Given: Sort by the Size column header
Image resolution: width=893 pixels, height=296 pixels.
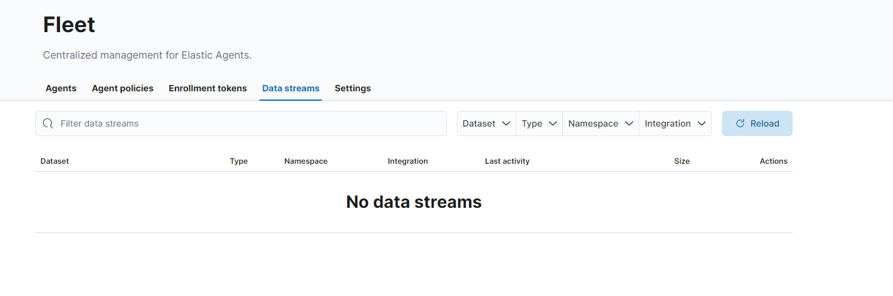Looking at the screenshot, I should [682, 161].
